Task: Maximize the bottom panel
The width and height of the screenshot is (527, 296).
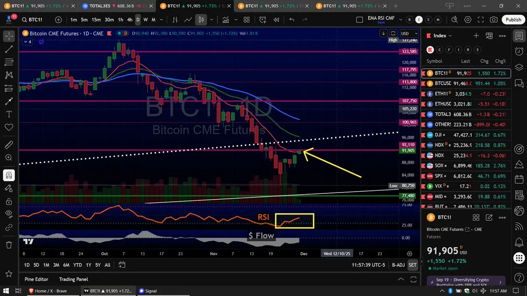Action: 412,279
